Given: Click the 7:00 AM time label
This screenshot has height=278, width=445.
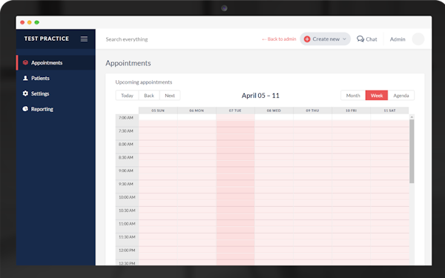Looking at the screenshot, I should pyautogui.click(x=126, y=117).
